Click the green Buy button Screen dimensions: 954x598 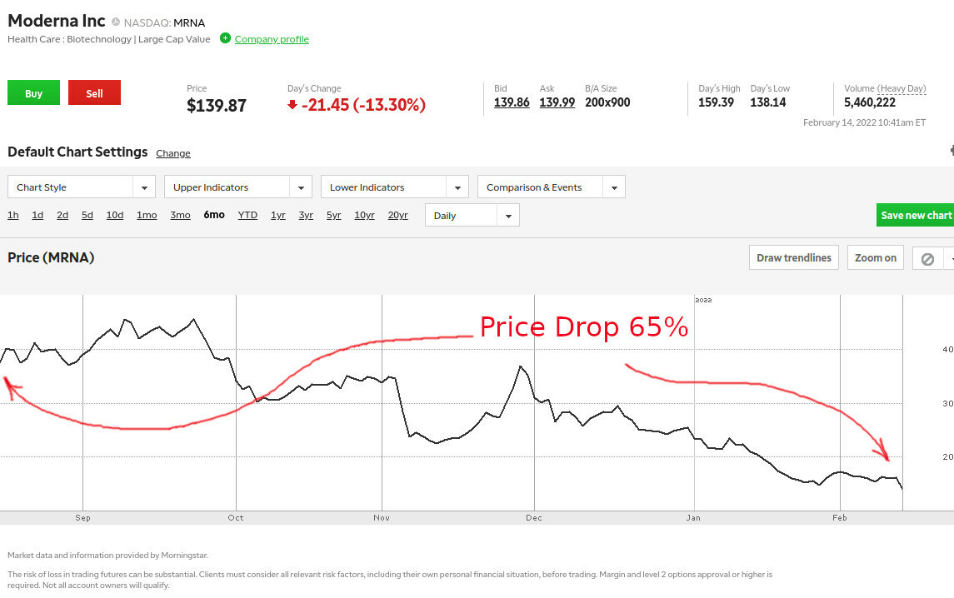(x=33, y=92)
